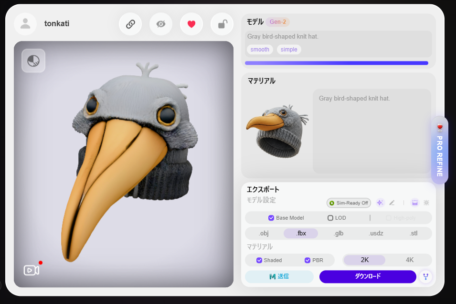Select the .obj export format
Screen dimensions: 456x304
(x=264, y=233)
